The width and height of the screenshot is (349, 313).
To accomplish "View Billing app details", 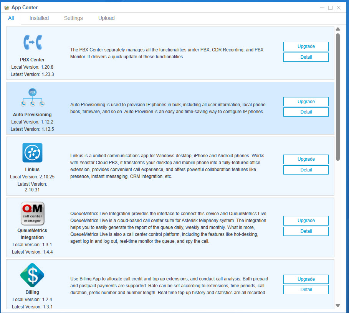I will (x=306, y=289).
